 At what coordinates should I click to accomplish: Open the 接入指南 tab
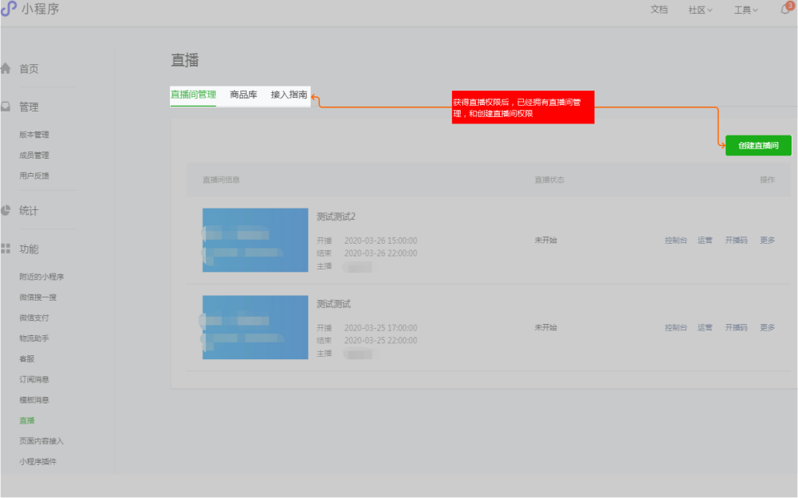(290, 95)
